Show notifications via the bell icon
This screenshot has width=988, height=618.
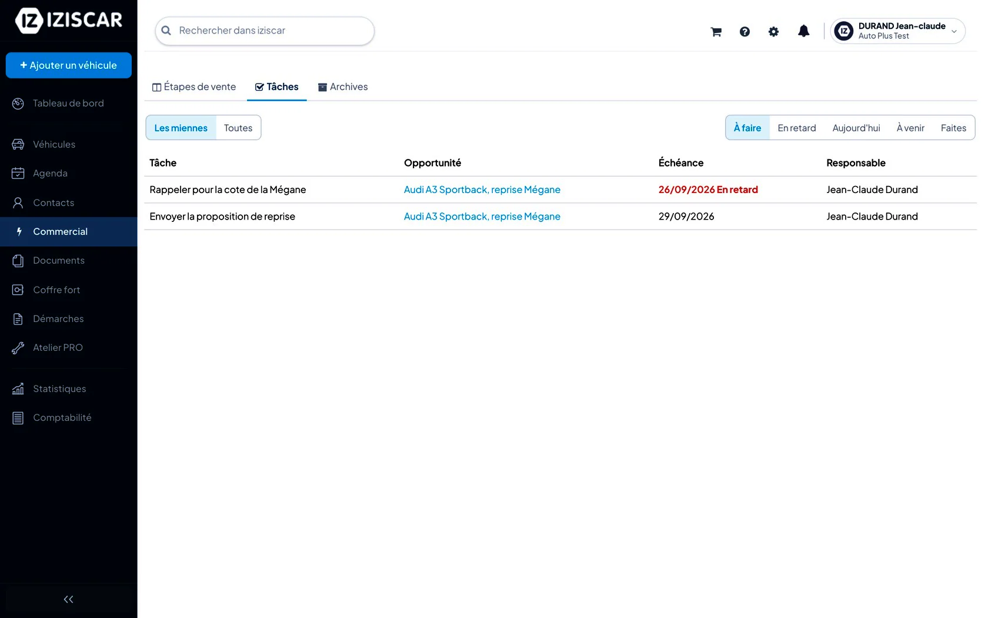(803, 31)
